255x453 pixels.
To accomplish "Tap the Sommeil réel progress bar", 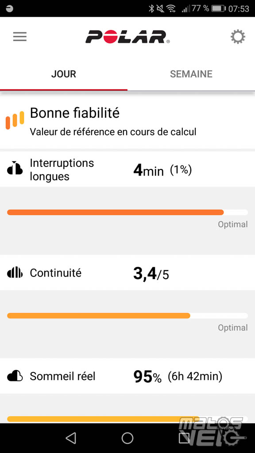I will click(127, 419).
